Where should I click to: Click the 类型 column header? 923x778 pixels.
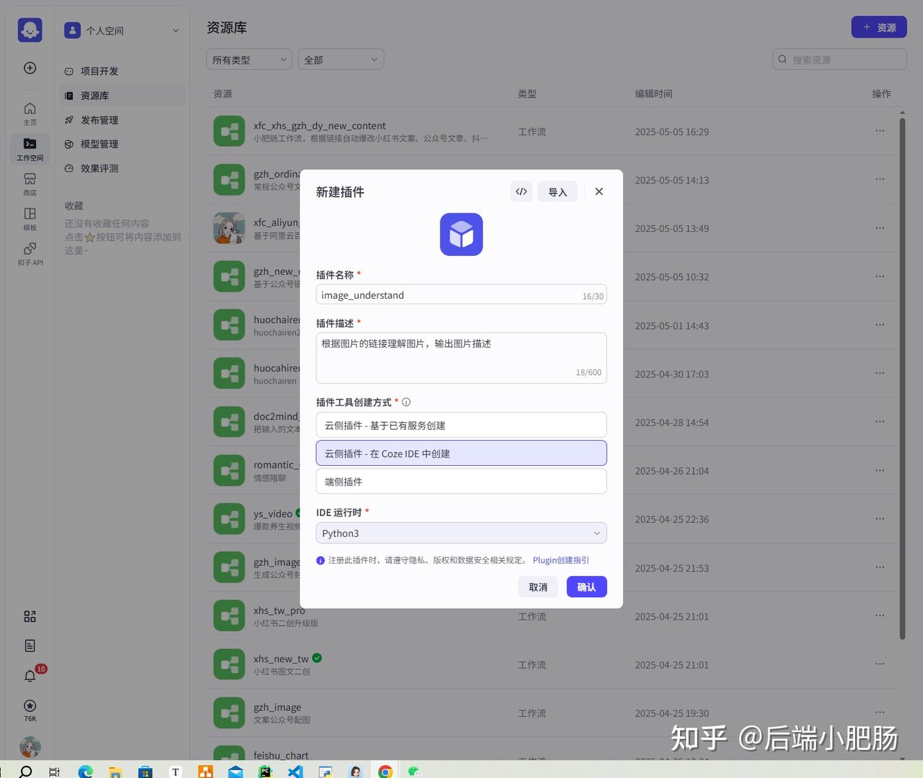click(x=527, y=94)
